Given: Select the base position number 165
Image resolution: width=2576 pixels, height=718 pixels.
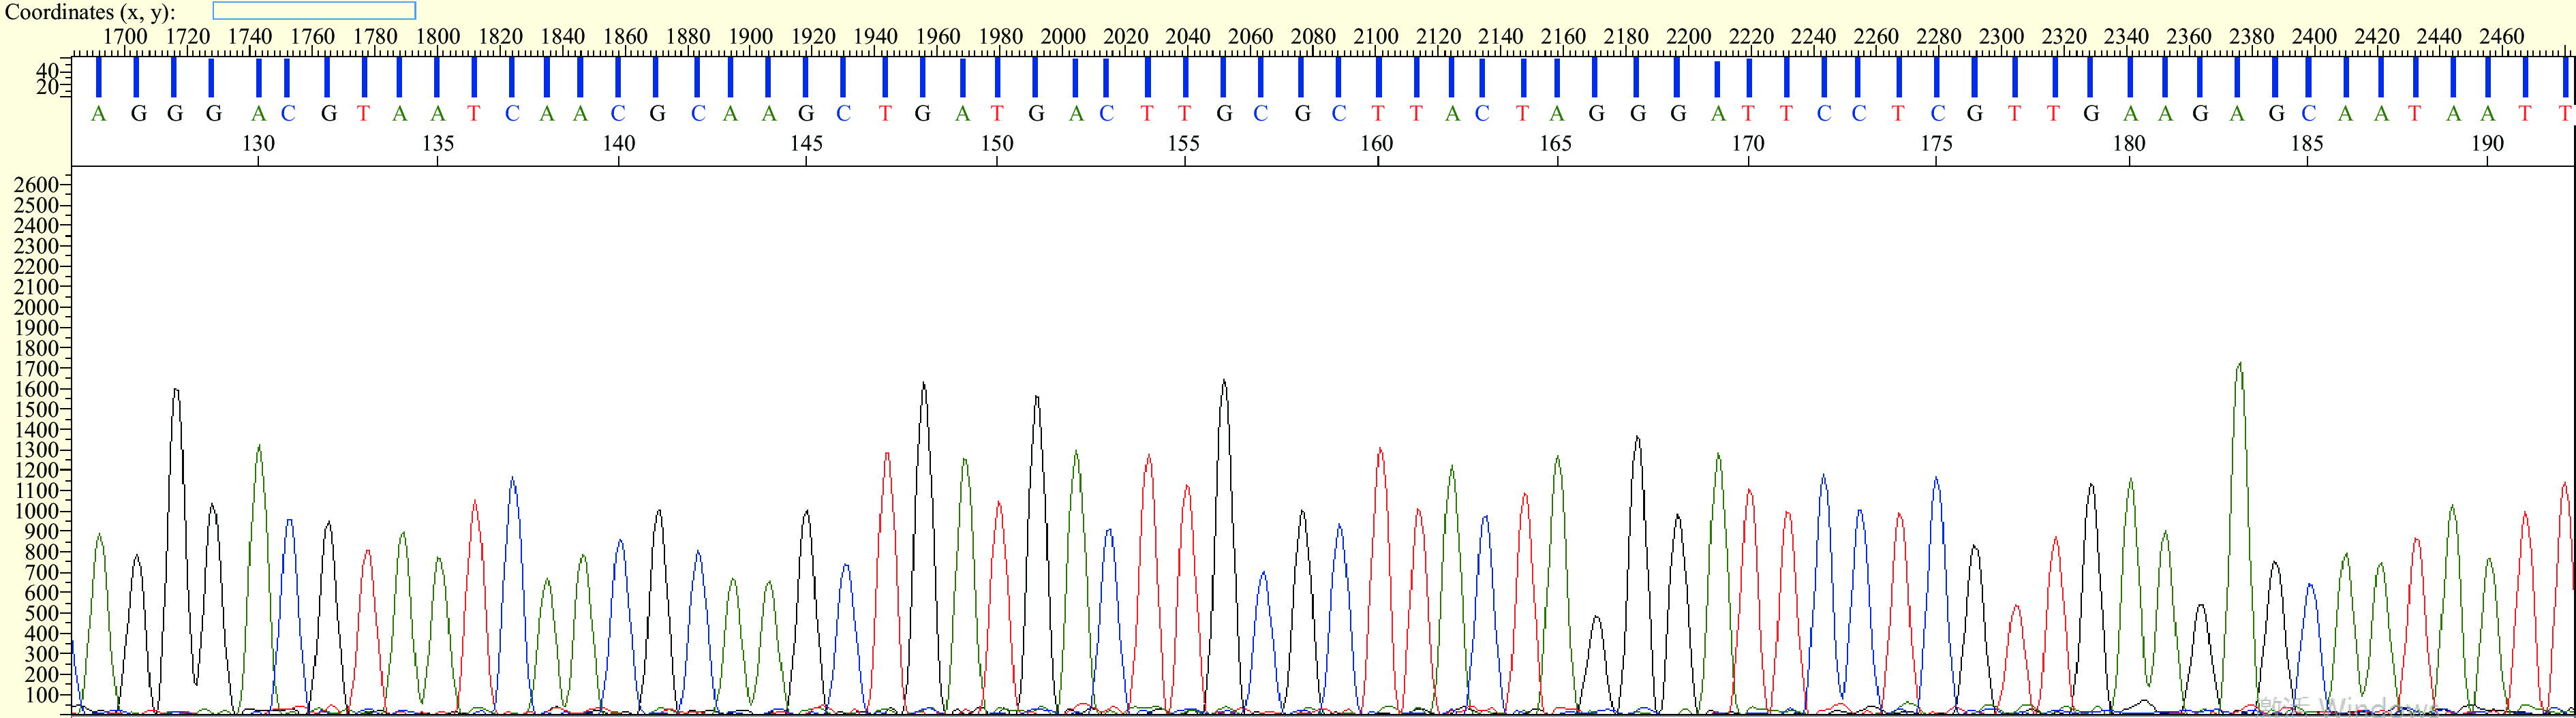Looking at the screenshot, I should coord(1556,144).
